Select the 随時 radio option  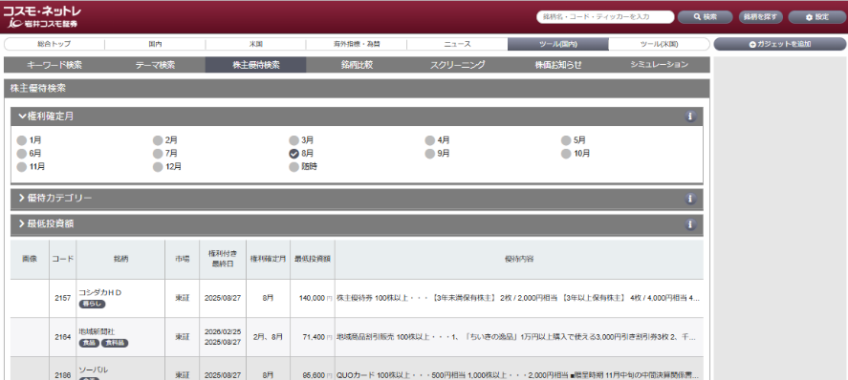point(294,167)
